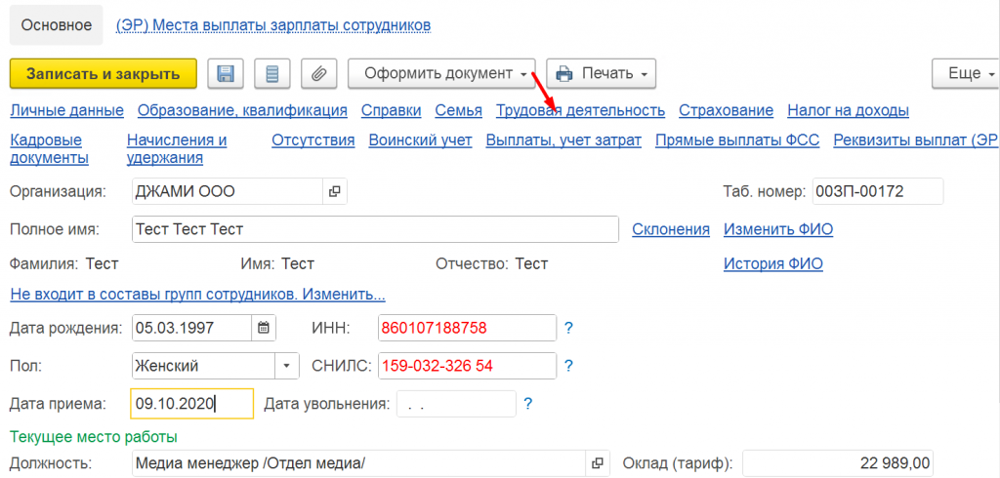Click the floppy disk save icon

coord(226,74)
